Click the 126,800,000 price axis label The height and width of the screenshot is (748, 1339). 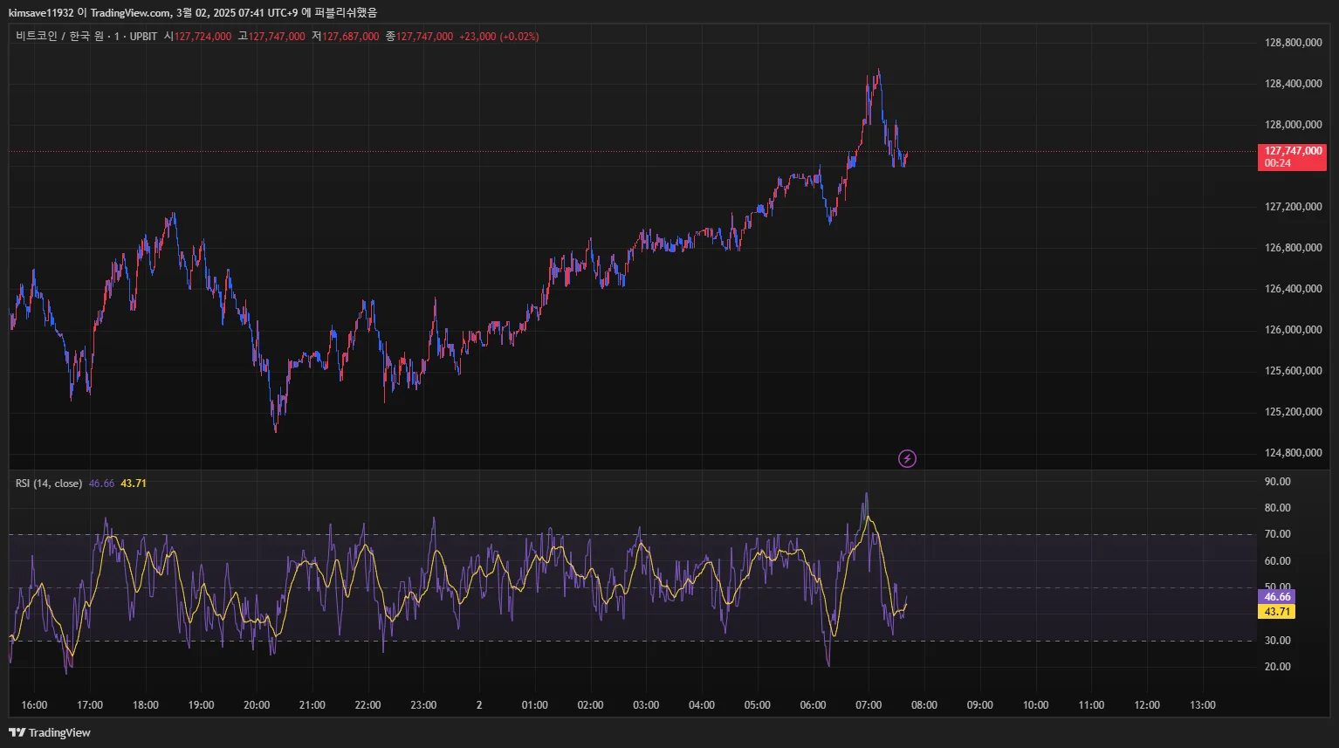1293,248
